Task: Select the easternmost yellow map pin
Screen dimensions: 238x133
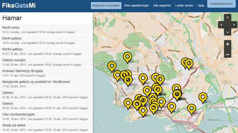Action: click(203, 98)
